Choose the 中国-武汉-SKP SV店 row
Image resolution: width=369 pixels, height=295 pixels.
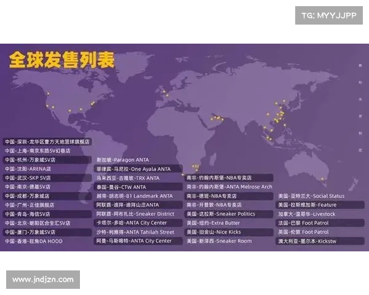point(47,178)
